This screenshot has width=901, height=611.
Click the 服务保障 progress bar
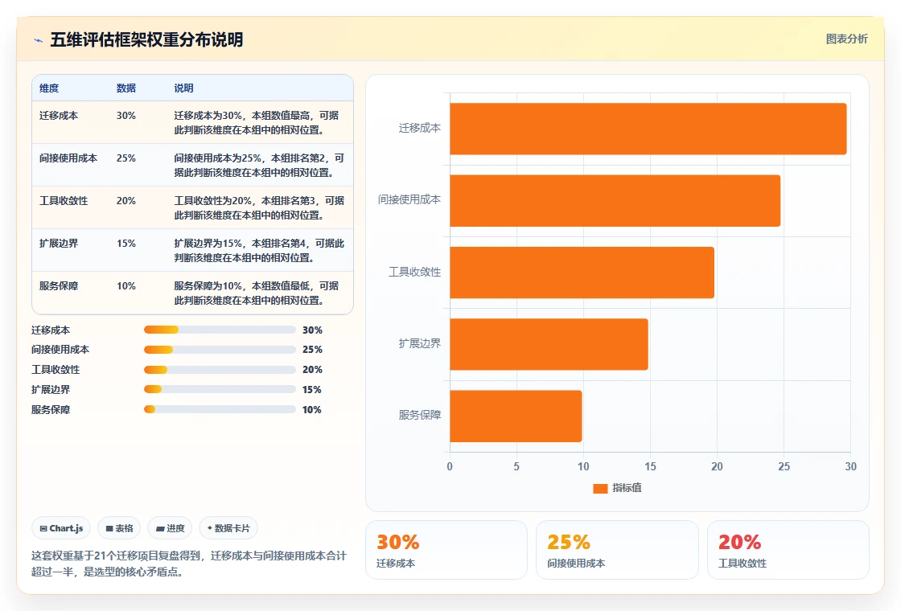tap(220, 409)
